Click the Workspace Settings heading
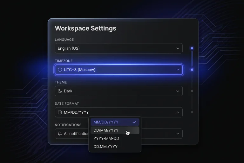This screenshot has height=163, width=244. point(85,28)
